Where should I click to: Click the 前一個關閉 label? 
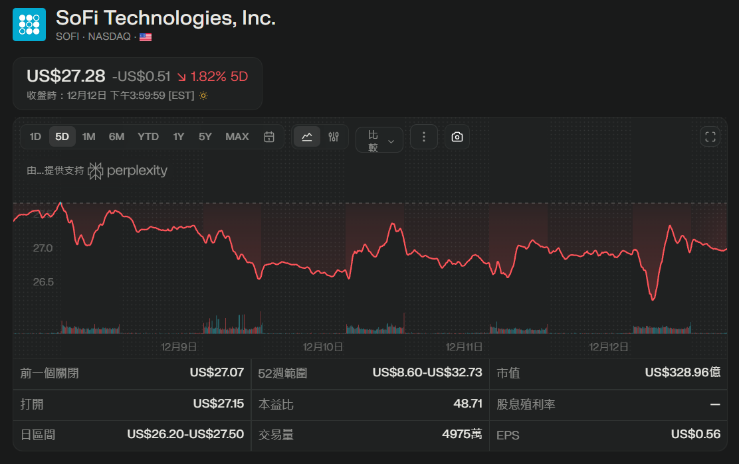49,373
